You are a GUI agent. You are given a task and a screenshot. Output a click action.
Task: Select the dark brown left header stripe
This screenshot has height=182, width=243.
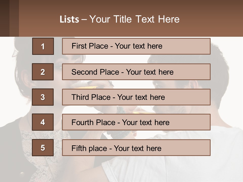tap(5, 18)
